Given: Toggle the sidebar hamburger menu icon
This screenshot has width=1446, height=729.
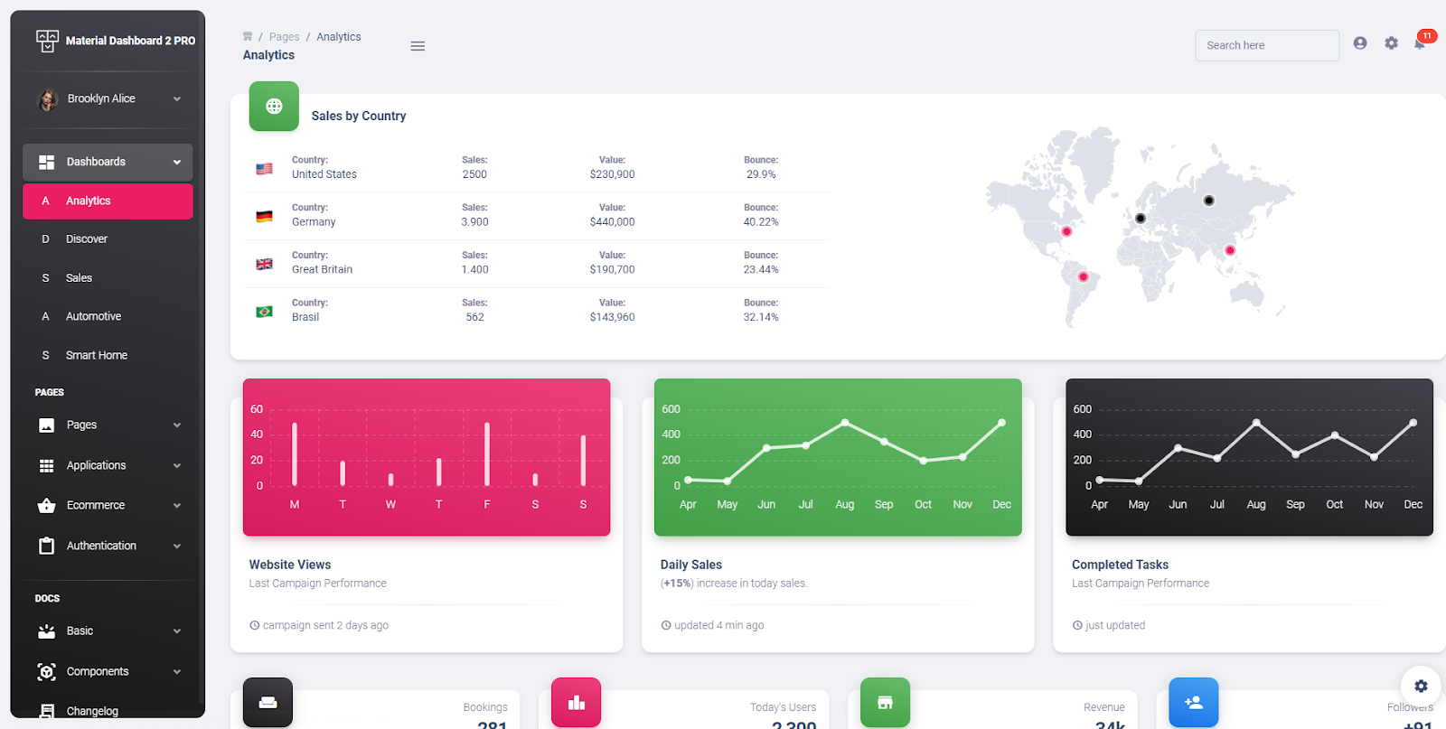Looking at the screenshot, I should pos(418,46).
